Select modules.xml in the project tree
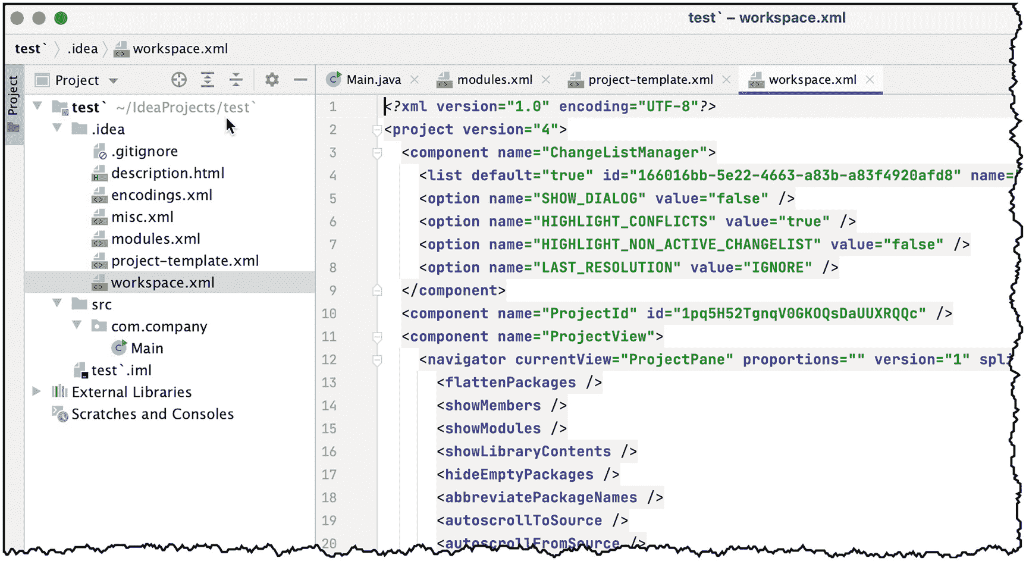 (156, 239)
